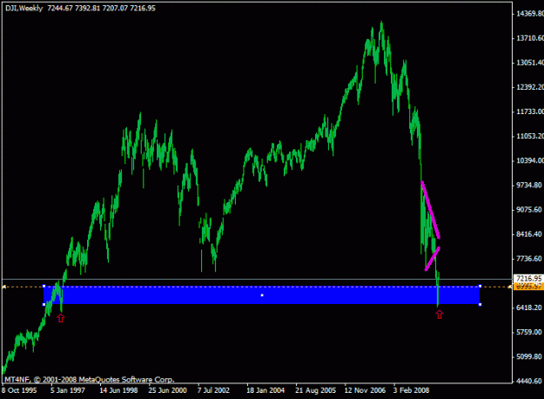Screen dimensions: 544x399
Task: Select the blue rectangle's center anchor point
Action: click(262, 295)
